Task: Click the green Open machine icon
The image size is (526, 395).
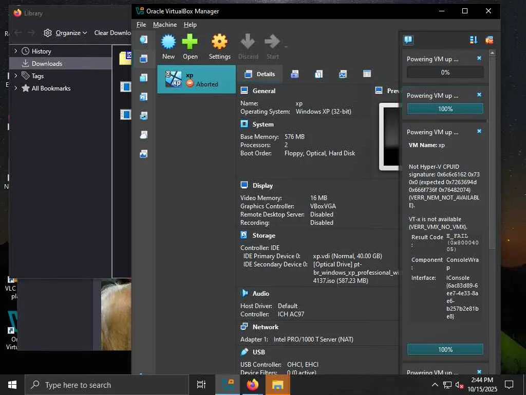Action: pos(190,42)
